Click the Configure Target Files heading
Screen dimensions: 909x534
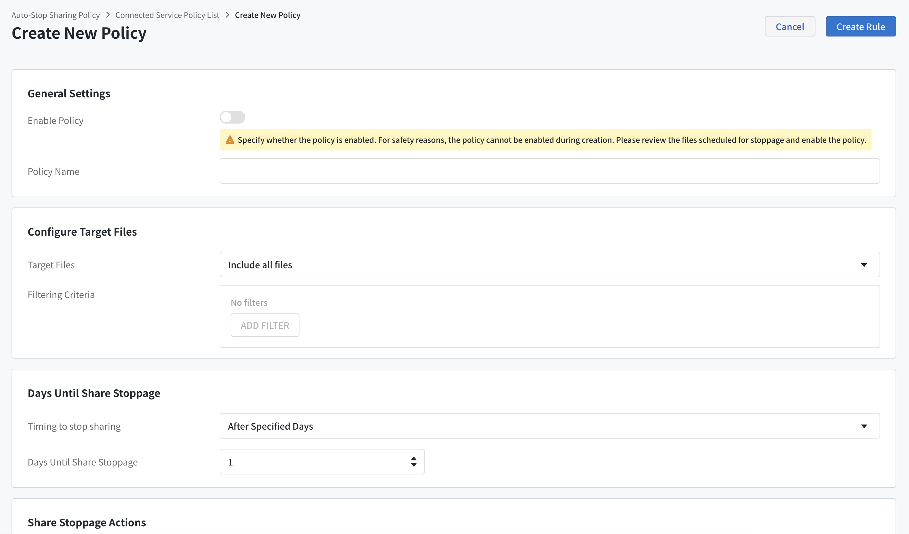click(x=82, y=231)
